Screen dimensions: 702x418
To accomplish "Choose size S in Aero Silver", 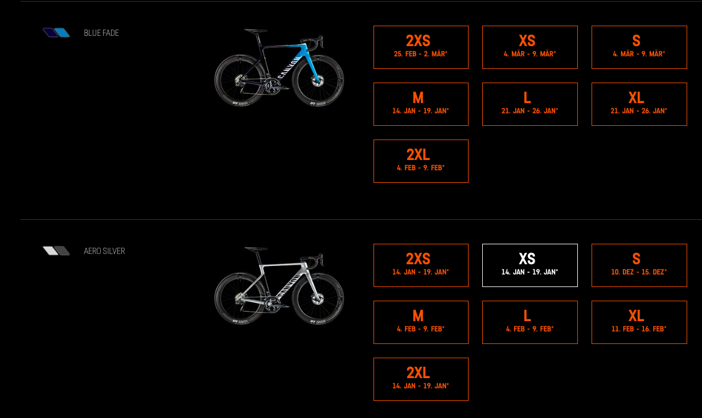I will pyautogui.click(x=639, y=265).
